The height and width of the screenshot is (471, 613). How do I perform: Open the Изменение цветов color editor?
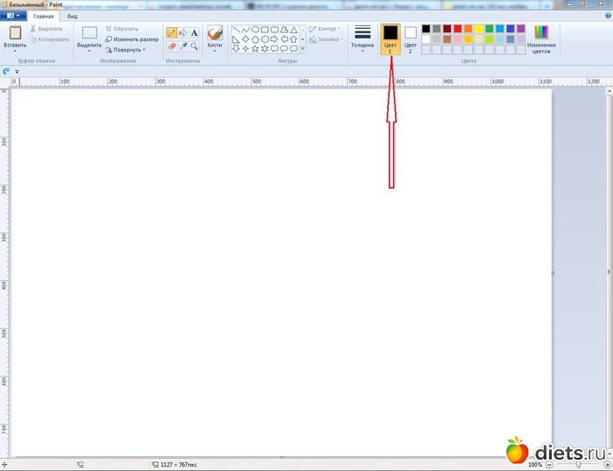click(x=541, y=39)
